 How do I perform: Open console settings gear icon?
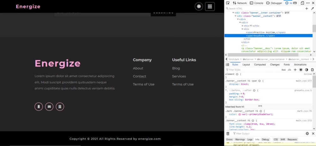307,133
